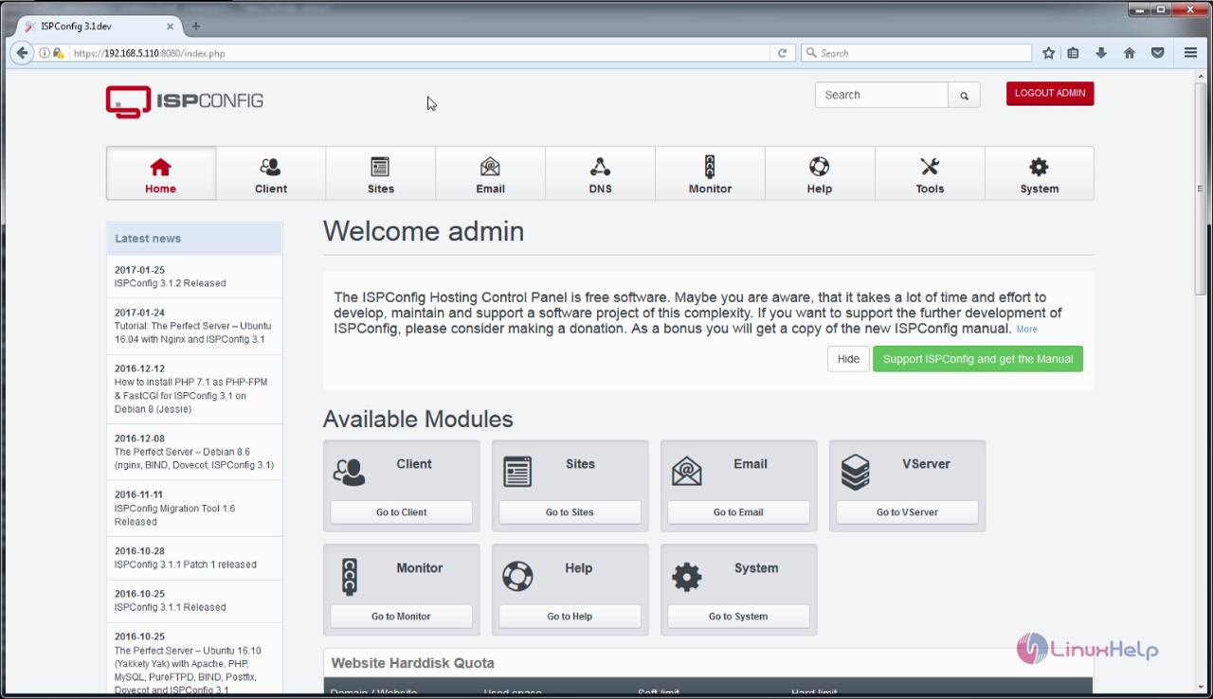The width and height of the screenshot is (1213, 699).
Task: Click the Go to Monitor button
Action: pyautogui.click(x=402, y=617)
